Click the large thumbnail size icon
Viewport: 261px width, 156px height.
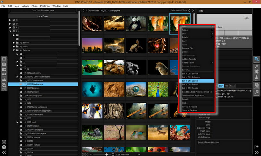click(113, 154)
